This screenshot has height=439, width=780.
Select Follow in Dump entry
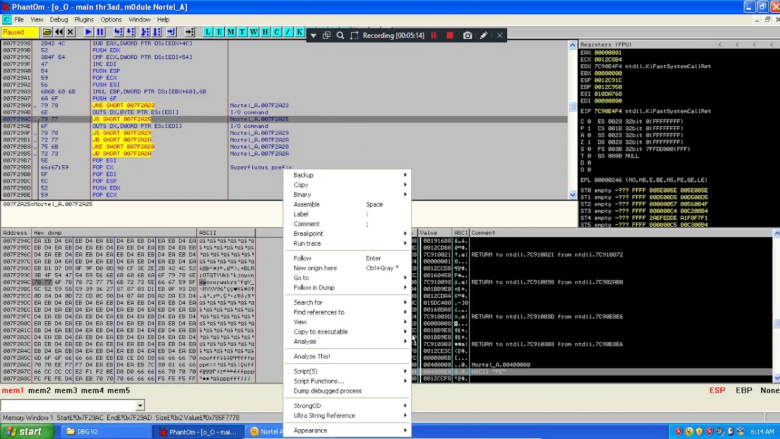(x=347, y=288)
